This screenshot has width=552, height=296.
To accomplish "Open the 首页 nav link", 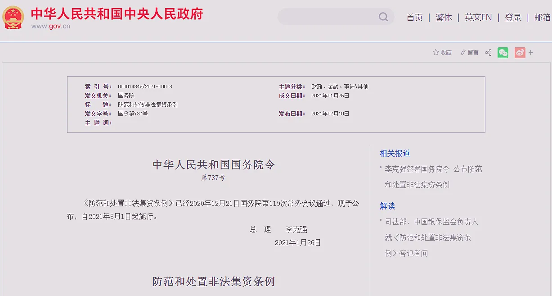I will [415, 18].
